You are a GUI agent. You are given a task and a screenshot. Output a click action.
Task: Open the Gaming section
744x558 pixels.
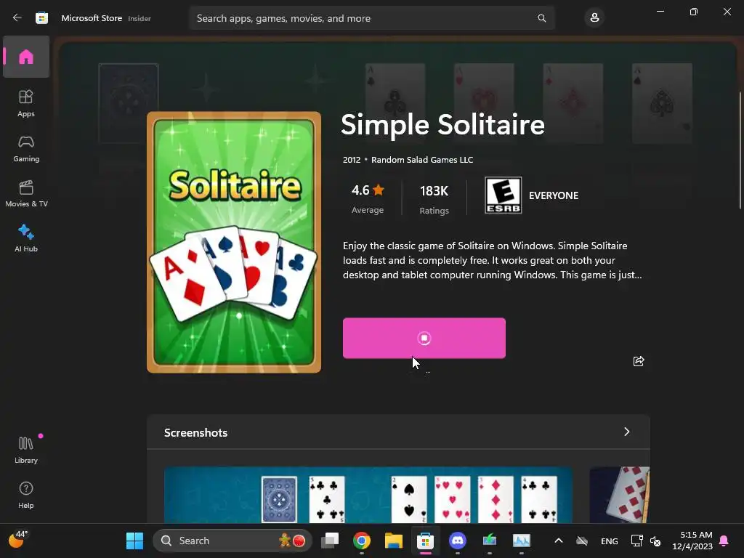coord(26,148)
